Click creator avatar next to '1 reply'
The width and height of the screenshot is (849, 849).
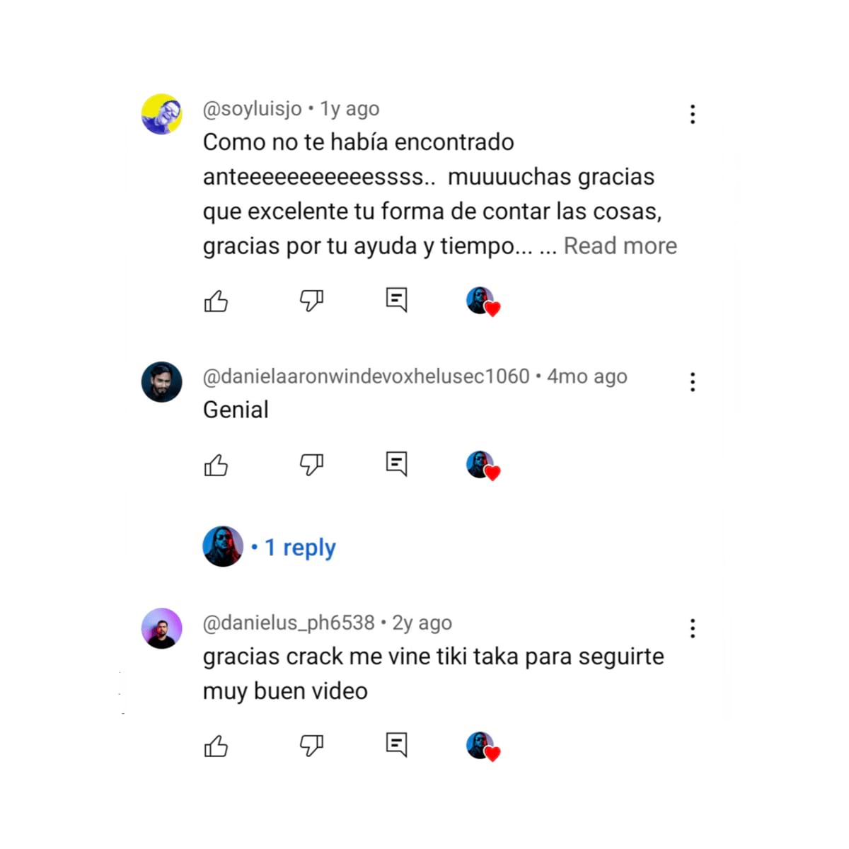[223, 546]
